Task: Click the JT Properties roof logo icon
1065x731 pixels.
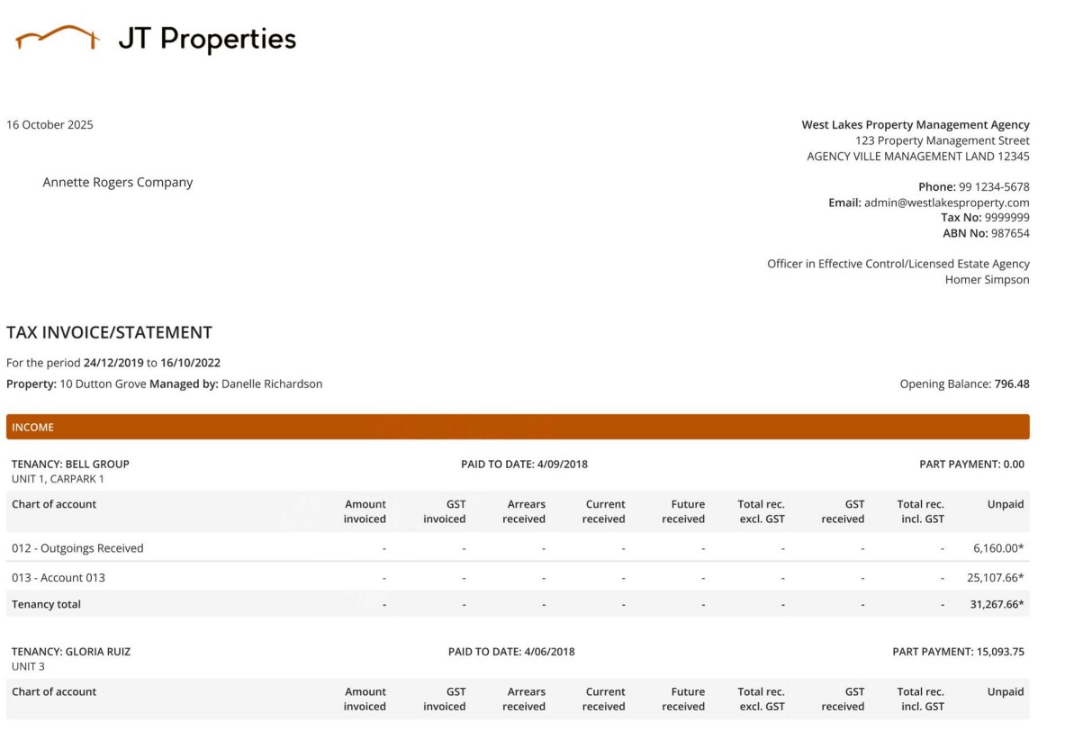Action: (x=56, y=38)
